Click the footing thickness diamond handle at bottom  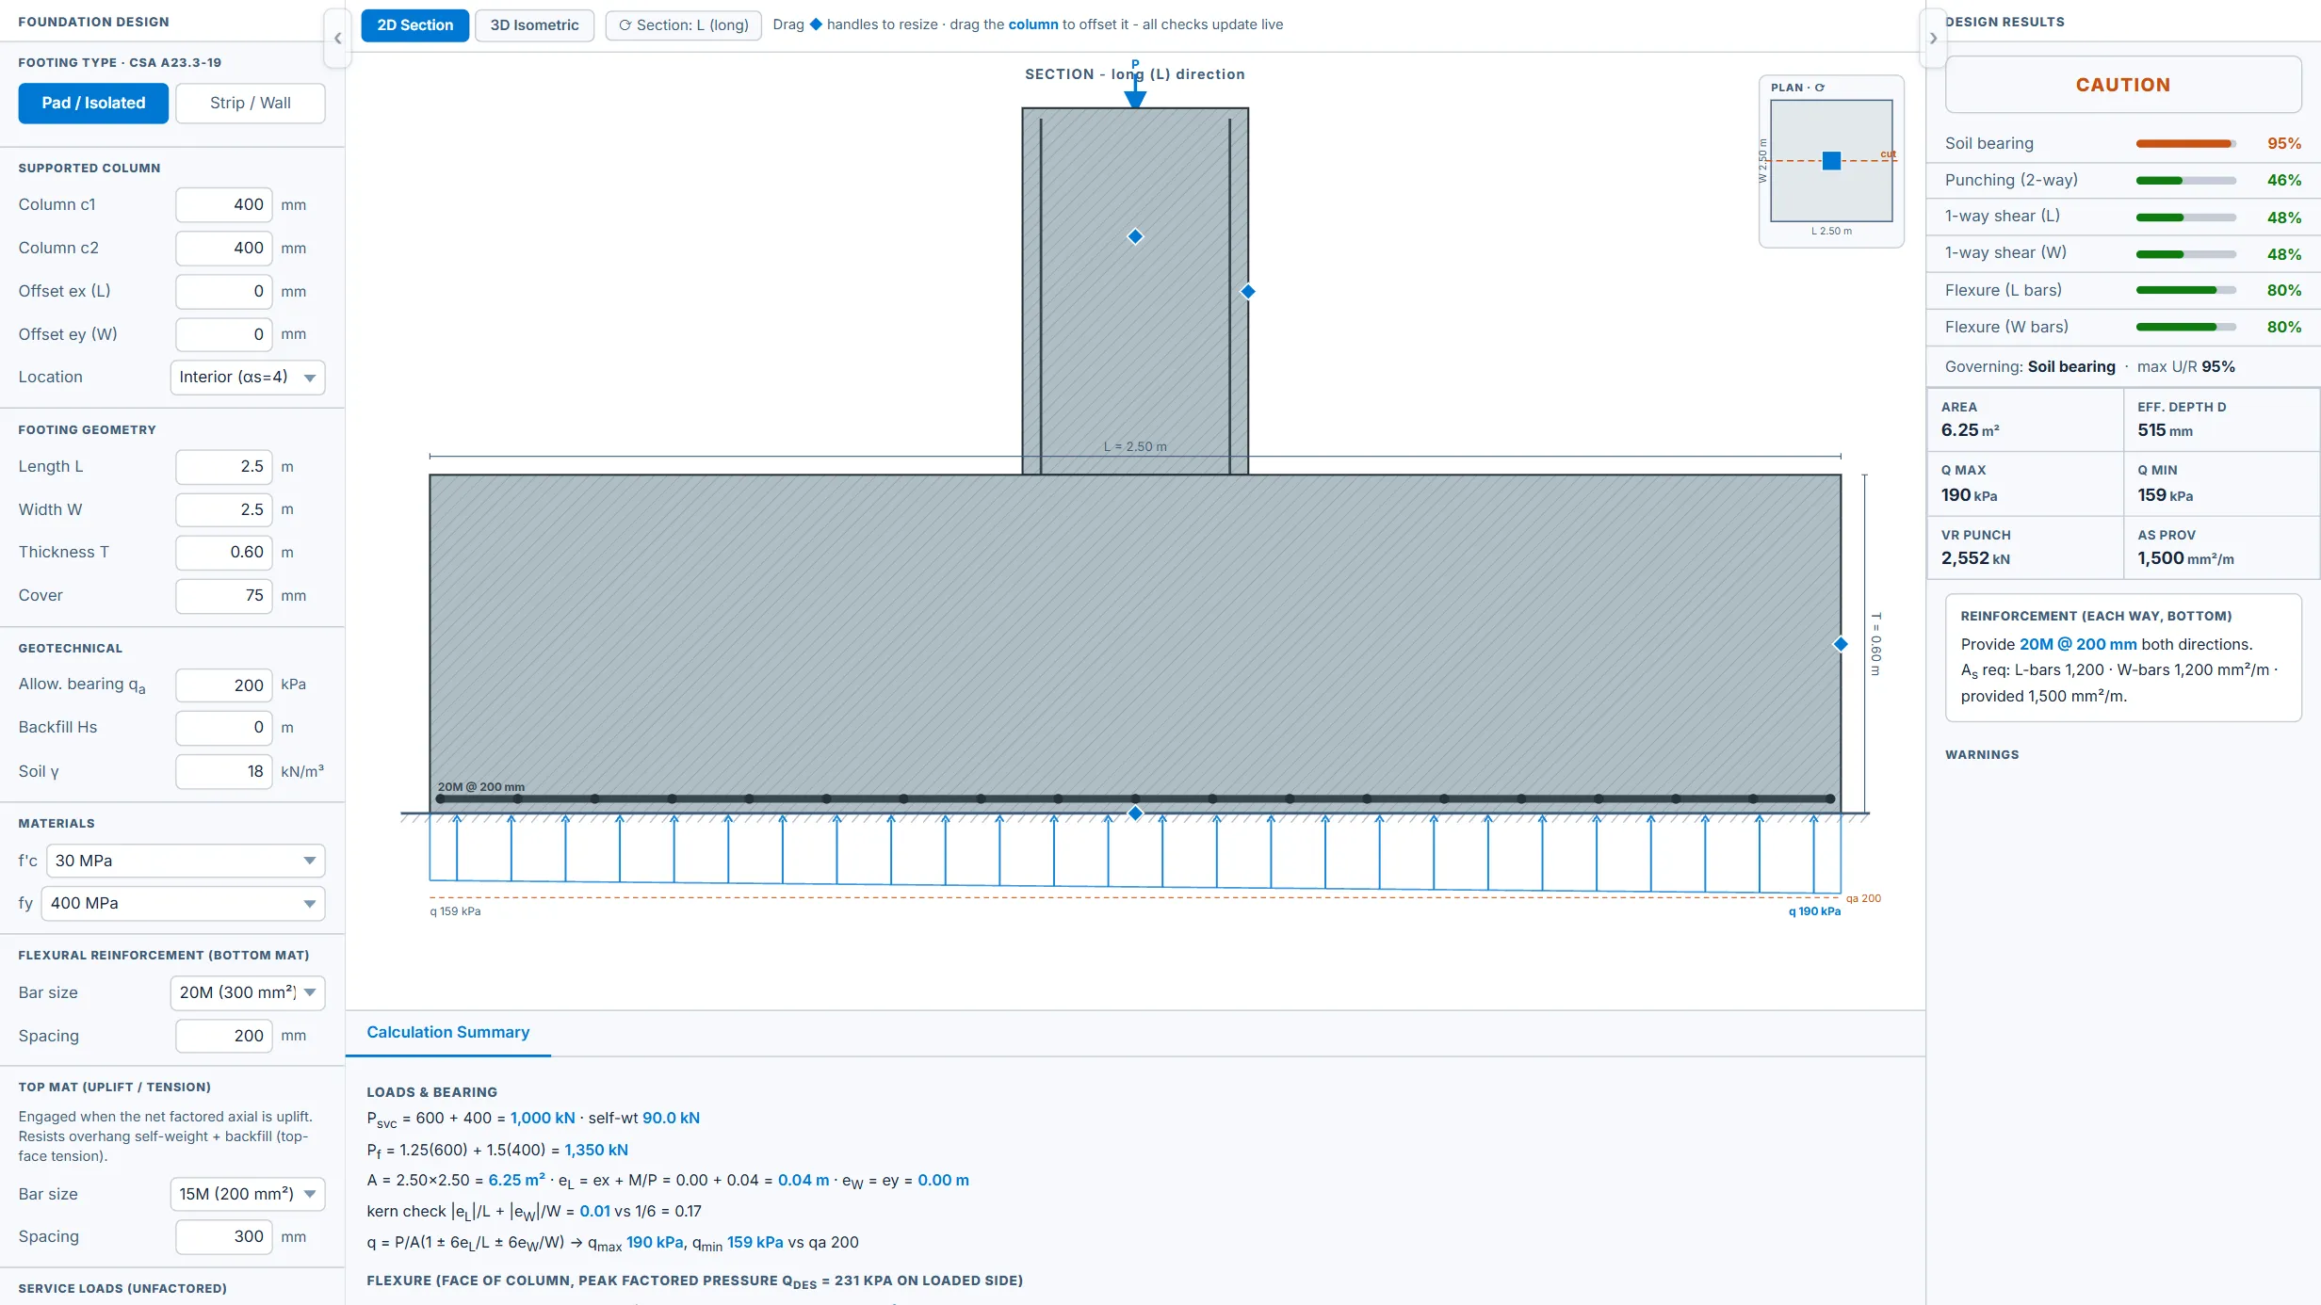pos(1135,813)
